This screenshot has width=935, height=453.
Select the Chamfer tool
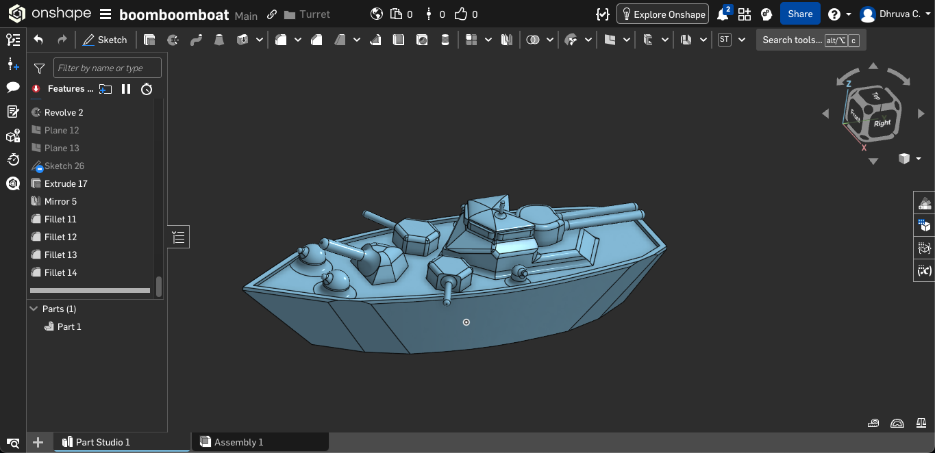tap(316, 40)
